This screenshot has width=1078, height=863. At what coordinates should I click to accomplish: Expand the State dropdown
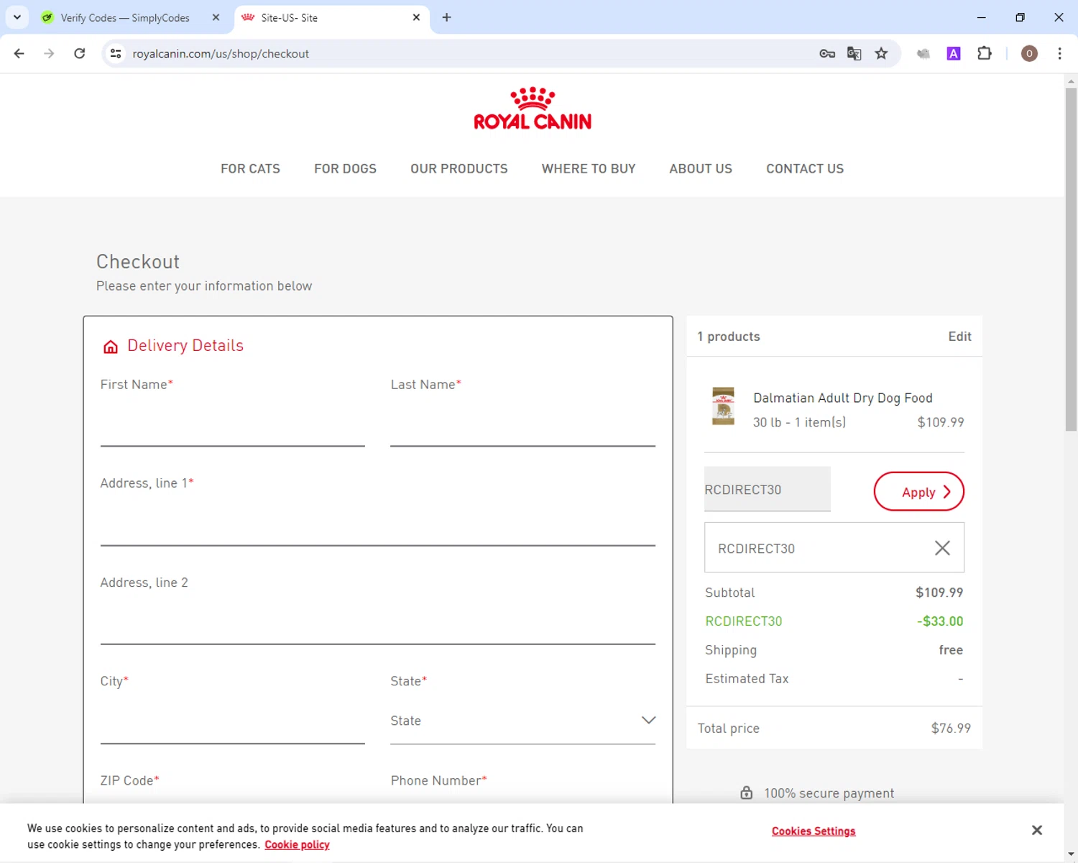(x=522, y=721)
